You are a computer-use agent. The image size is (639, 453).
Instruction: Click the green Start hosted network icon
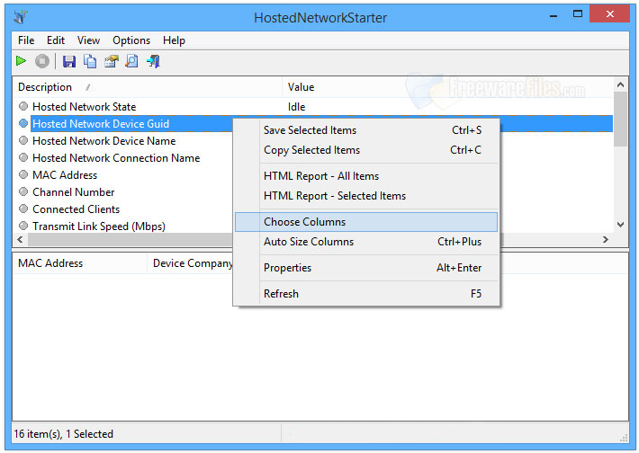(x=22, y=61)
